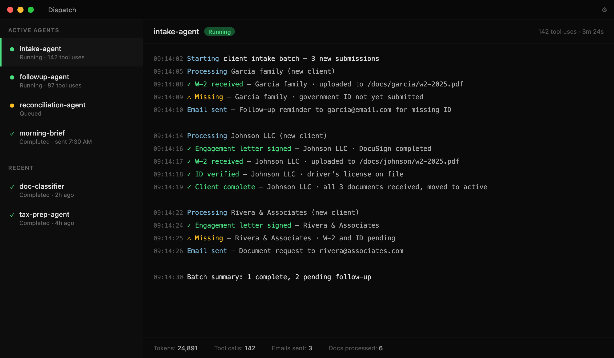Click the 09:14:30 timestamp

pyautogui.click(x=168, y=277)
